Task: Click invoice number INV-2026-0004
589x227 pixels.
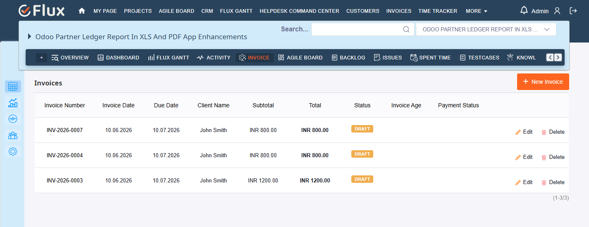Action: tap(65, 155)
